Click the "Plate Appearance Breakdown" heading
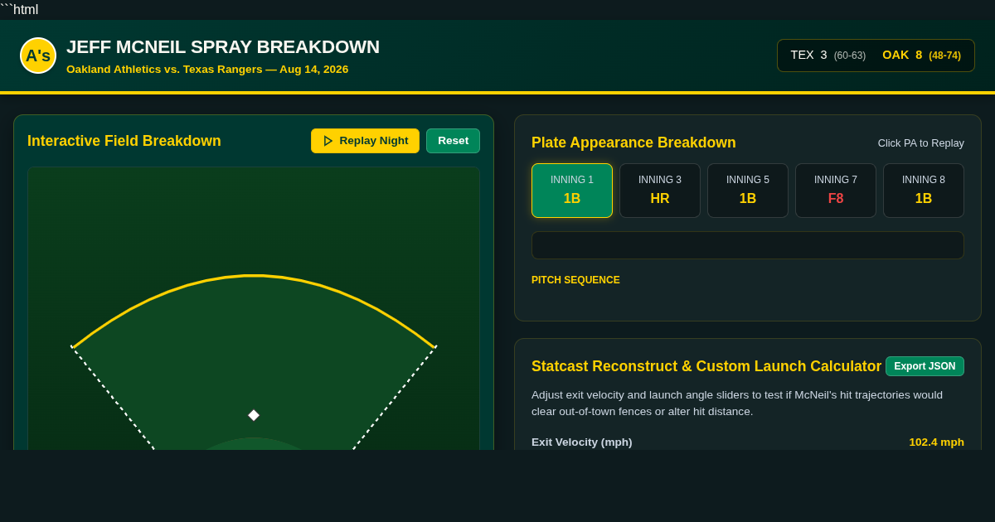 click(633, 143)
